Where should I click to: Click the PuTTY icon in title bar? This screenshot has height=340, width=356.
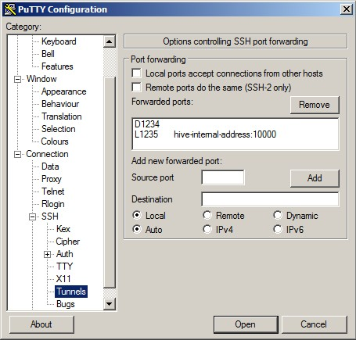tap(10, 9)
